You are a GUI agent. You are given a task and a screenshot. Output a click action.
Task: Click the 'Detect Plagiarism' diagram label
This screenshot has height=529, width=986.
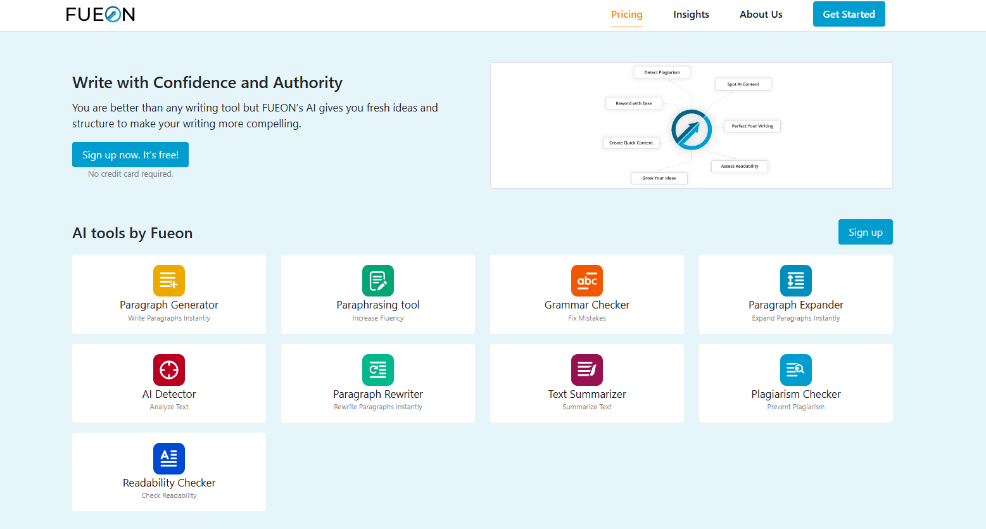click(662, 72)
